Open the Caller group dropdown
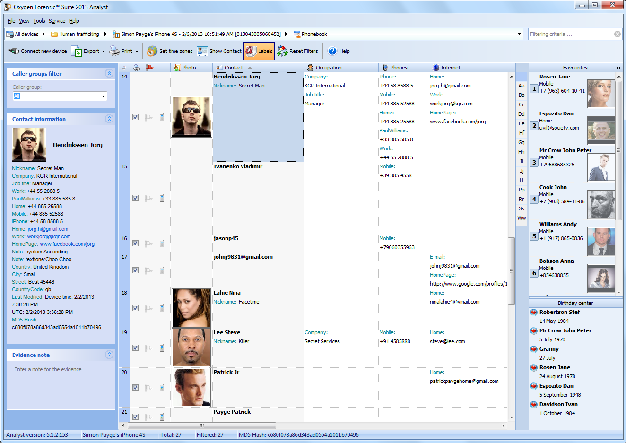 103,96
